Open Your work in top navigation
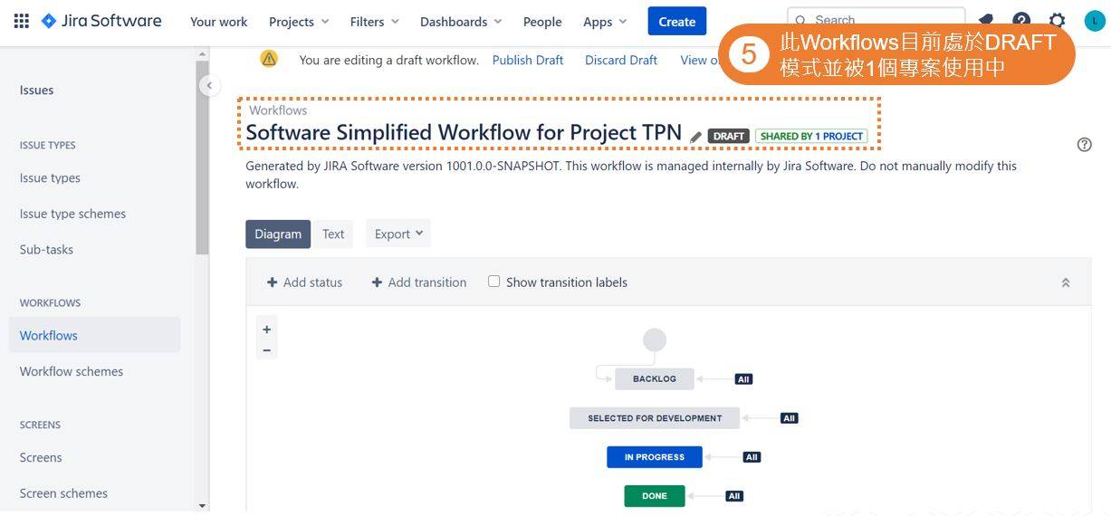1111x516 pixels. pyautogui.click(x=218, y=22)
